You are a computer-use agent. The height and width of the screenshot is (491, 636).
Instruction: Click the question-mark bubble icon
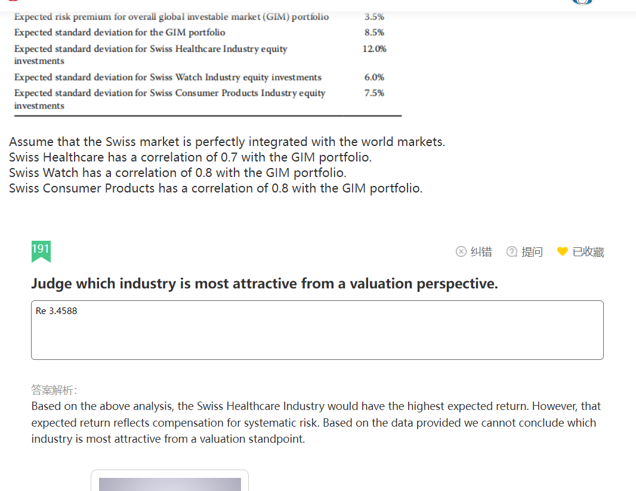pos(512,251)
